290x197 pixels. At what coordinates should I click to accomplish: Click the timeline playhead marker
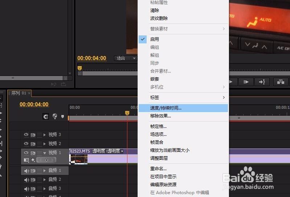127,113
